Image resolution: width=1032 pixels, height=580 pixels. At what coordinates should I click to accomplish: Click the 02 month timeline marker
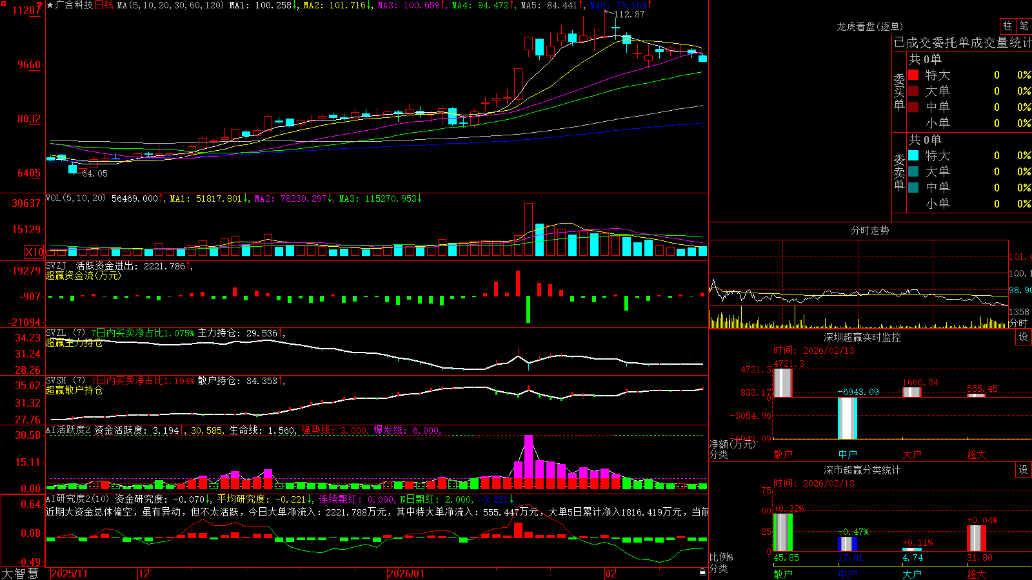point(611,574)
